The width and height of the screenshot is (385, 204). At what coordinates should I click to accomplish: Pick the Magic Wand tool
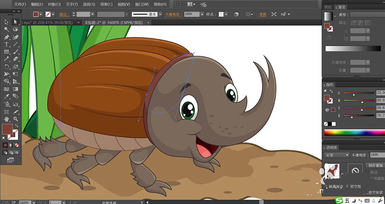pos(7,29)
